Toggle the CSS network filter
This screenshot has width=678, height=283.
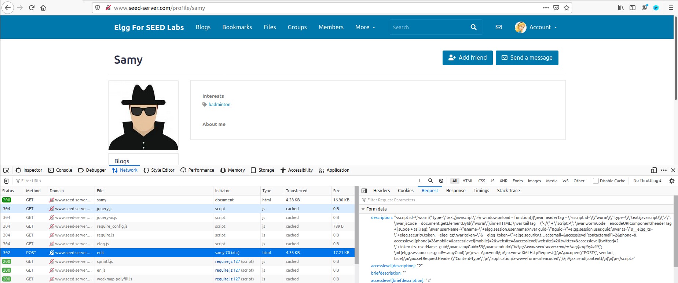click(x=482, y=181)
